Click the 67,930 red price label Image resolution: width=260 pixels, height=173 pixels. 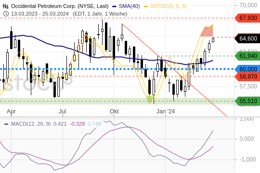(247, 18)
